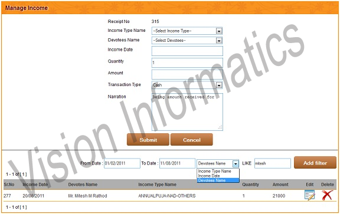Select the 21000 amount cell
Screen dimensions: 340x214
[279, 196]
